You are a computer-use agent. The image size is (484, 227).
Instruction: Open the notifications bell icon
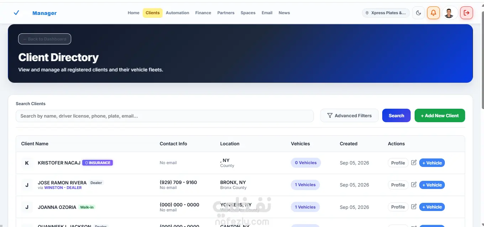click(x=433, y=13)
